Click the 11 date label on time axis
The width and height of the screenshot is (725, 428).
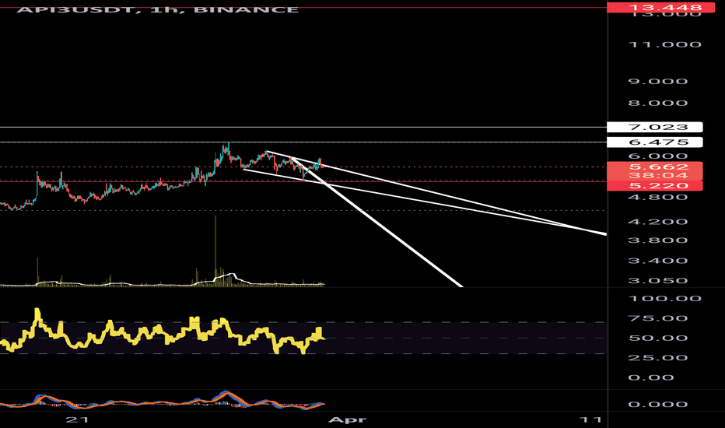tap(591, 419)
